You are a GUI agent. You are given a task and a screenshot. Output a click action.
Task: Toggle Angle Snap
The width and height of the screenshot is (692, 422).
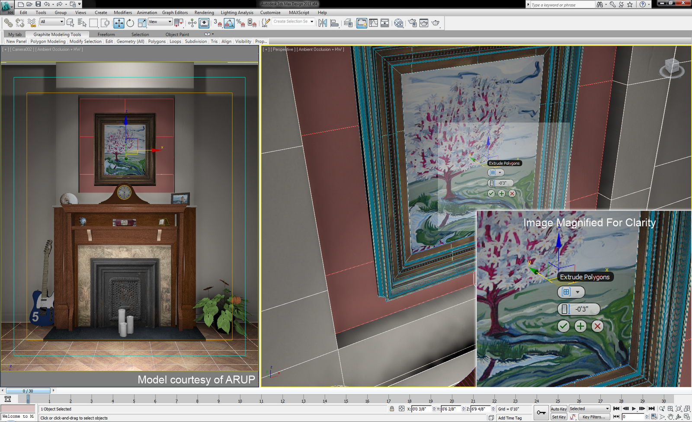229,22
